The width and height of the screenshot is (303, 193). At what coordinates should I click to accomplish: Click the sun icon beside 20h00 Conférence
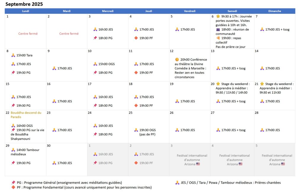point(177,59)
